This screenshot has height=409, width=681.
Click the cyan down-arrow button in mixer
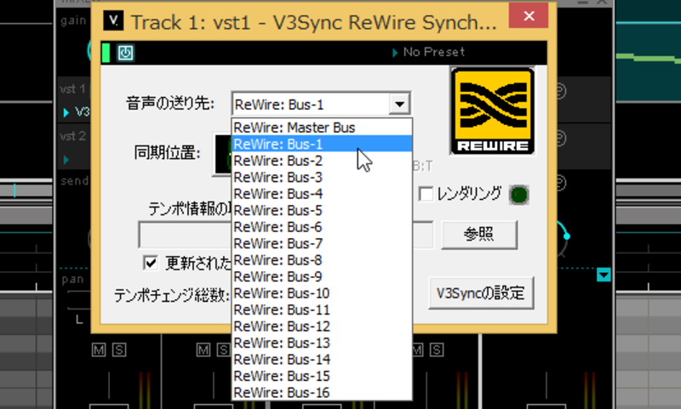tap(604, 275)
